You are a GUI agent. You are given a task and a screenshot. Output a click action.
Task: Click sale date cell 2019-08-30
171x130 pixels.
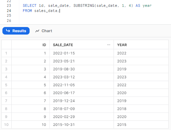click(x=82, y=69)
